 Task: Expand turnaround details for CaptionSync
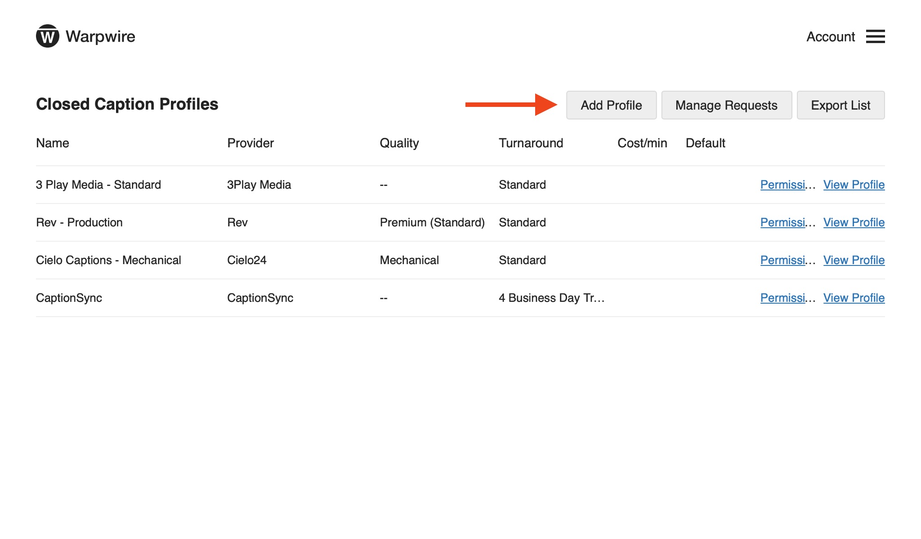[x=550, y=297]
